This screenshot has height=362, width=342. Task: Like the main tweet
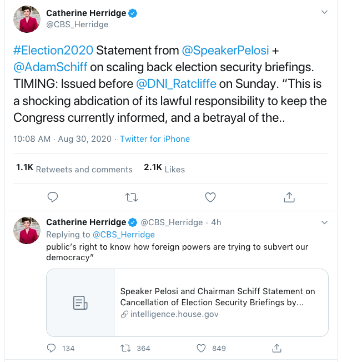click(210, 197)
